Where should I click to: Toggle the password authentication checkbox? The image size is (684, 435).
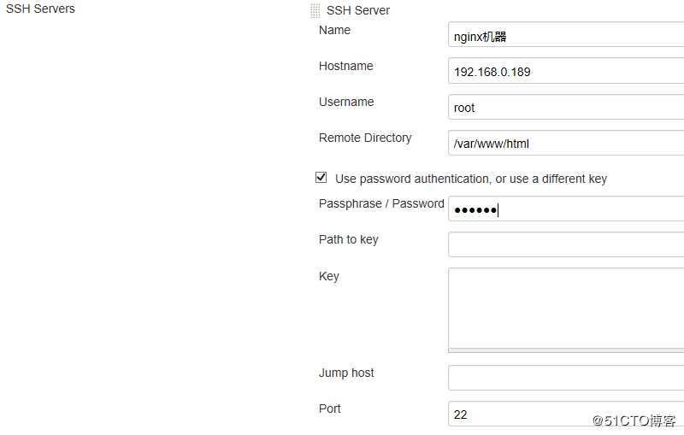[321, 178]
